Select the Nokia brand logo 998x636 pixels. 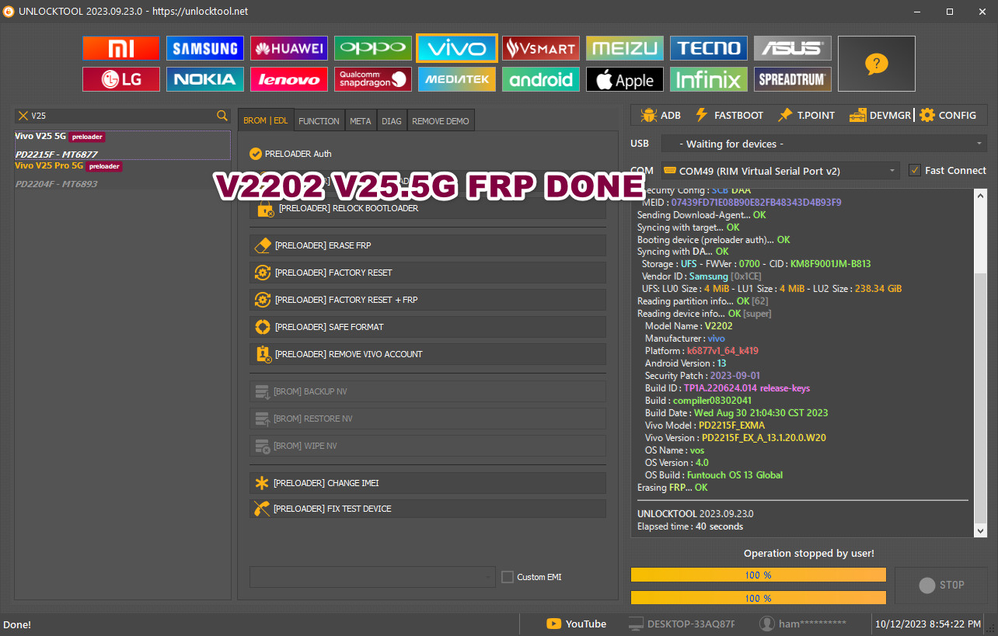(x=205, y=79)
